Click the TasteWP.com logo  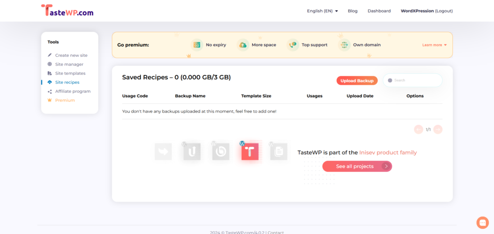click(x=67, y=11)
